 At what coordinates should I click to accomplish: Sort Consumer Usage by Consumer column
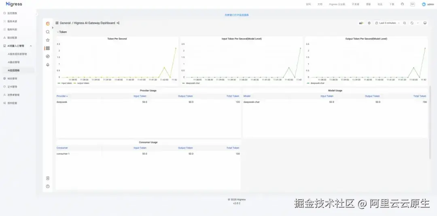pyautogui.click(x=62, y=148)
